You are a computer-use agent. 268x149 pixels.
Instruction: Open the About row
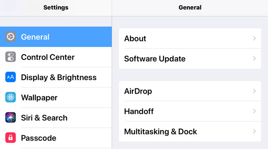[x=190, y=38]
